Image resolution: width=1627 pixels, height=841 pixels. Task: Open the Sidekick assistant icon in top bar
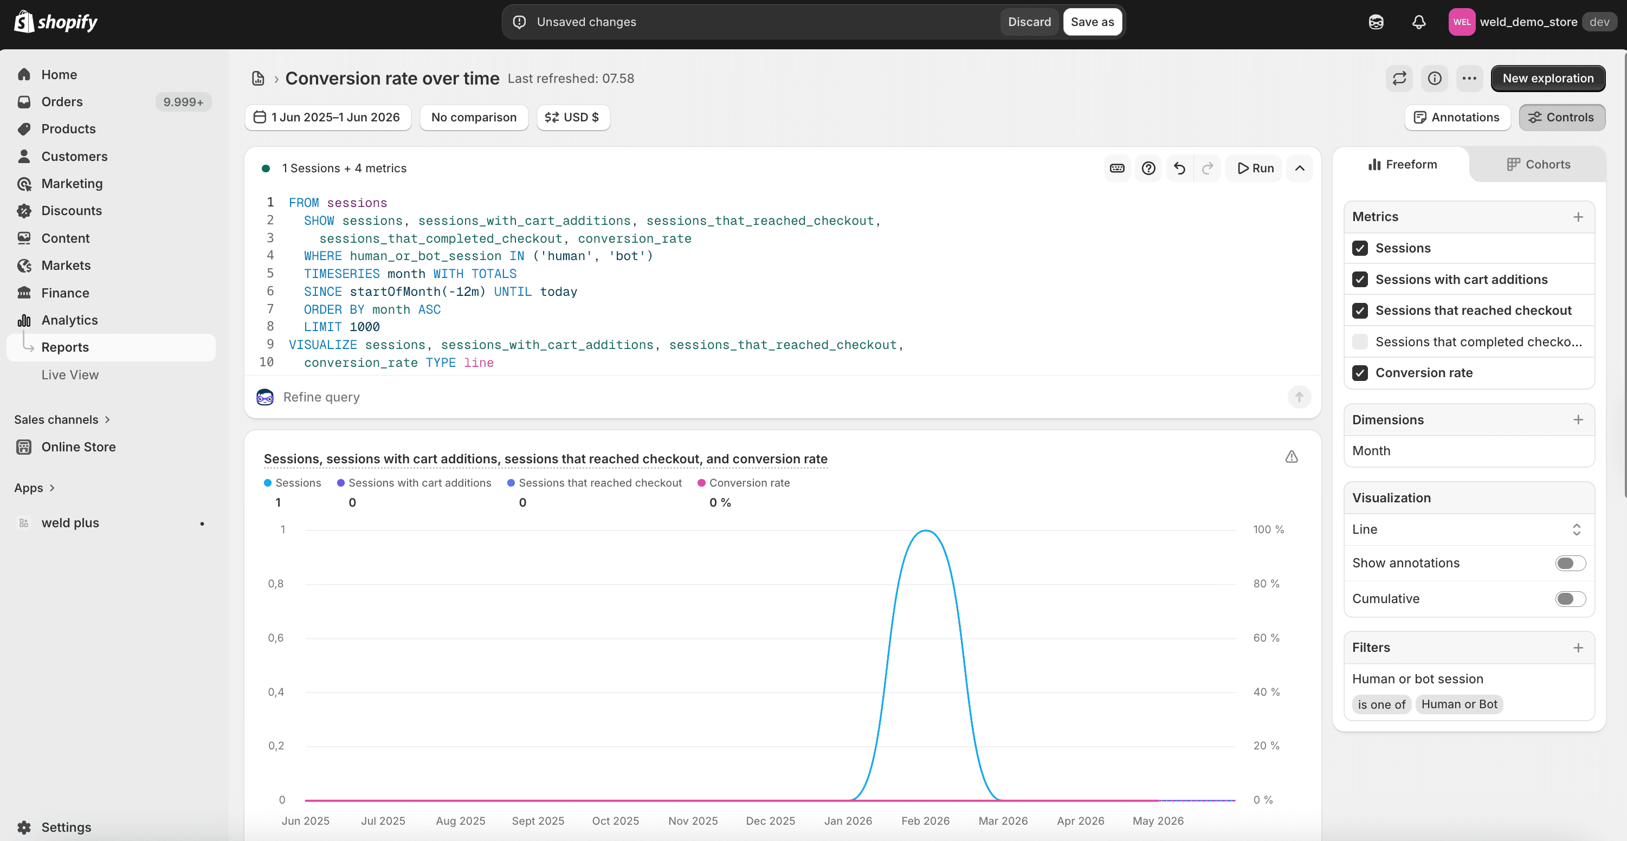pyautogui.click(x=1376, y=22)
